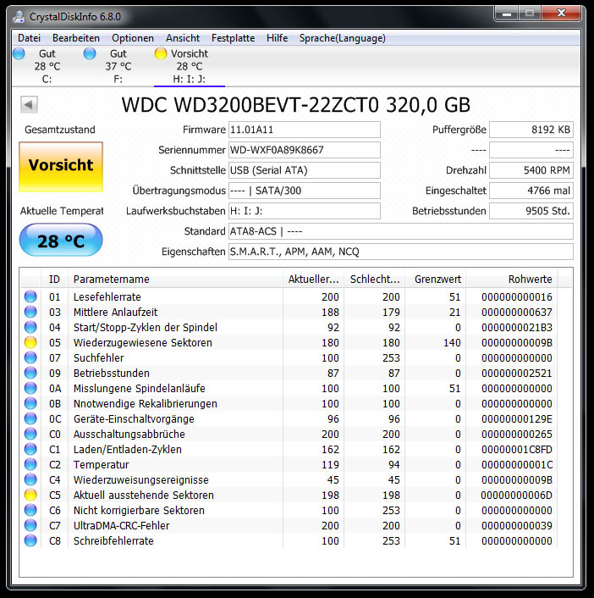
Task: Click raw value 00000001C8FD
Action: pyautogui.click(x=517, y=449)
